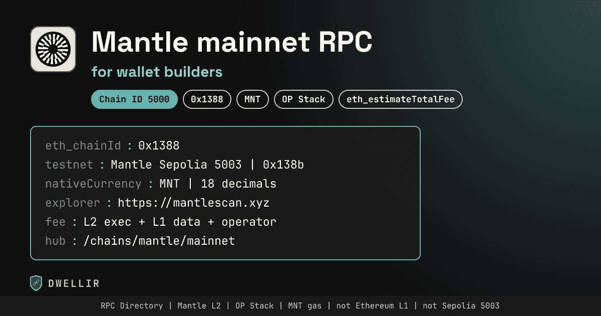The width and height of the screenshot is (601, 316).
Task: Select the OP Stack pill tag
Action: 304,99
